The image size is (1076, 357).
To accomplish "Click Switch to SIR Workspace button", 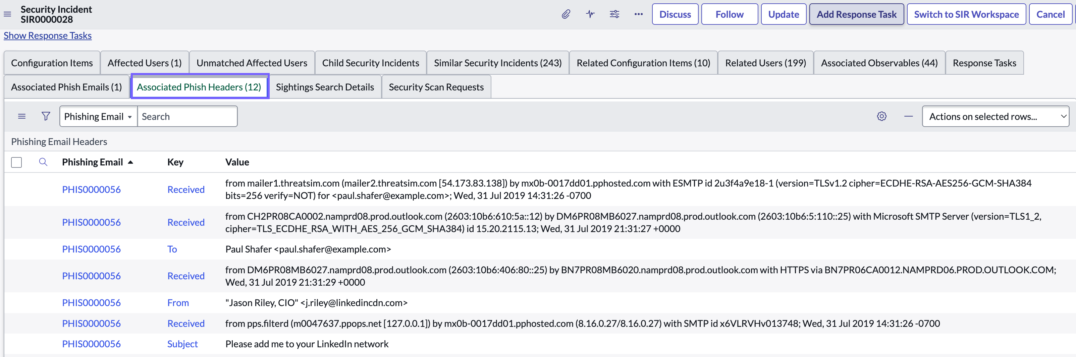I will point(966,15).
